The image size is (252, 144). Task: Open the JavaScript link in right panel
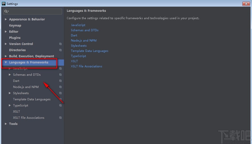tap(78, 25)
